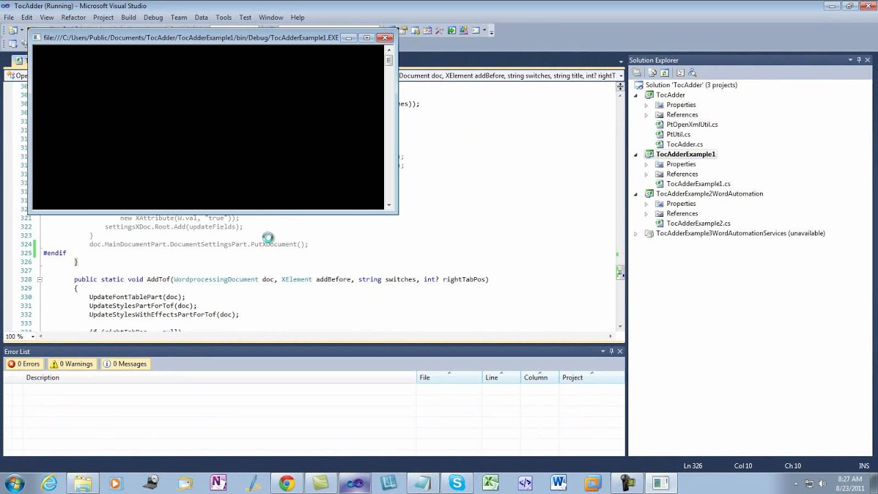
Task: Click the Refresh icon in Solution Explorer toolbar
Action: click(x=665, y=73)
